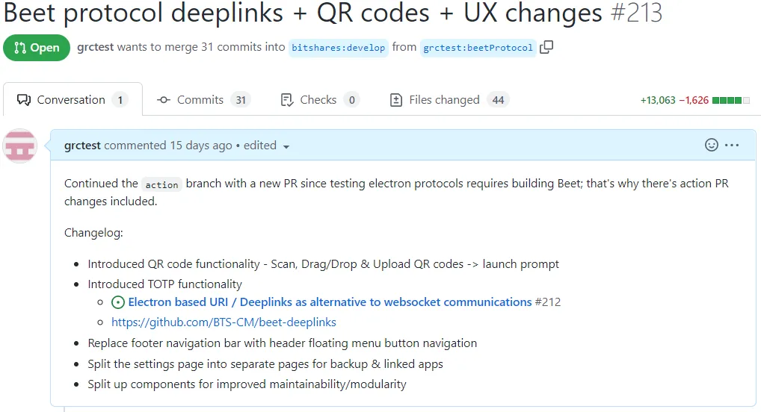Click the +13,063 additions count
Viewport: 761px width, 412px height.
pyautogui.click(x=658, y=100)
